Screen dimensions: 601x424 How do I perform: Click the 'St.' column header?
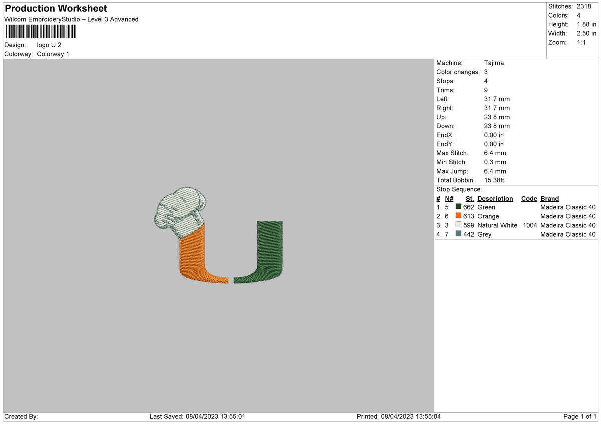click(470, 198)
